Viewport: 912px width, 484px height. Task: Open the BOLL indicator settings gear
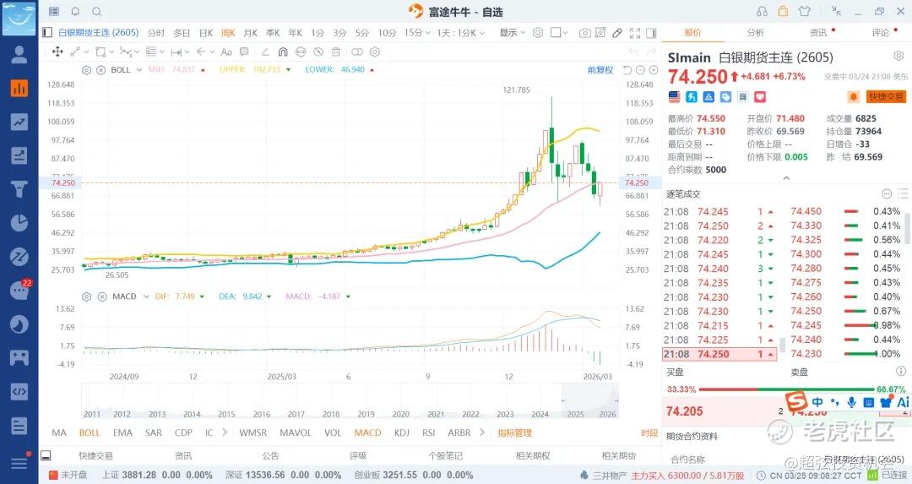click(87, 70)
